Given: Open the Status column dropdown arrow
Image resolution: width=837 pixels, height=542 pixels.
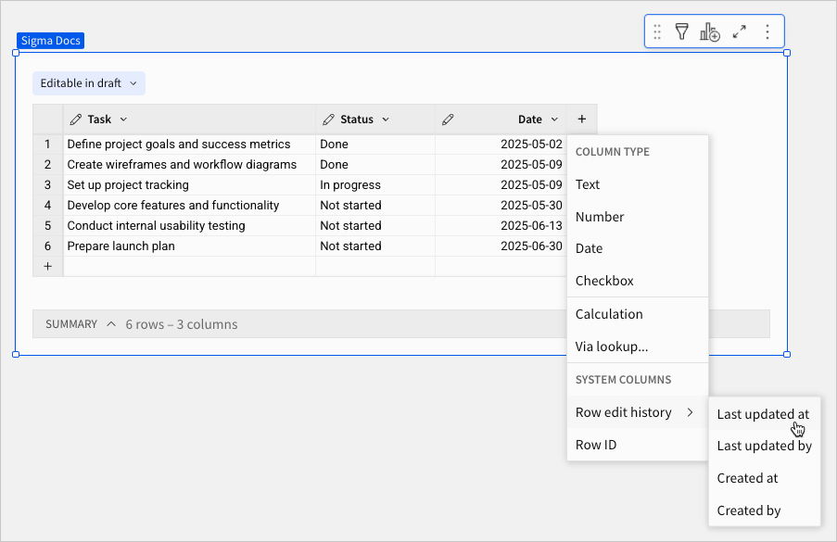Looking at the screenshot, I should (386, 120).
